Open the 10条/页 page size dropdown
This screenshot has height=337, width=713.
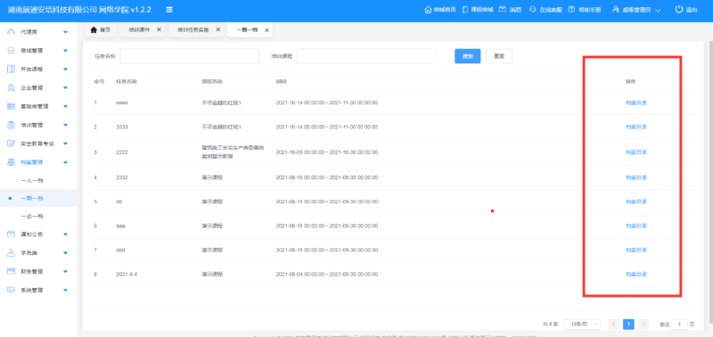(x=582, y=325)
